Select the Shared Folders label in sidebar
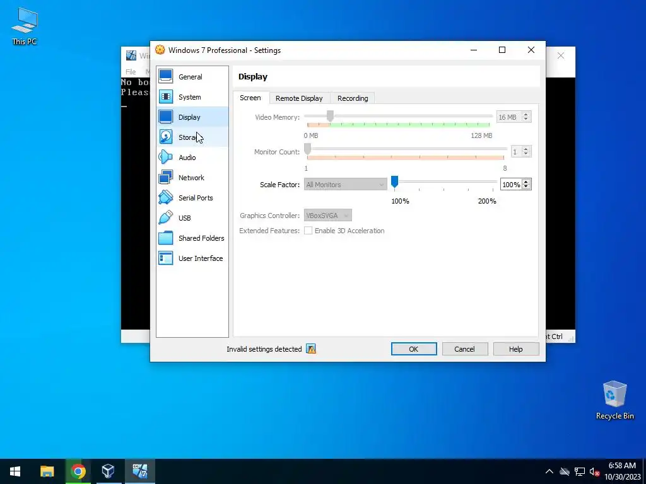 [x=201, y=238]
